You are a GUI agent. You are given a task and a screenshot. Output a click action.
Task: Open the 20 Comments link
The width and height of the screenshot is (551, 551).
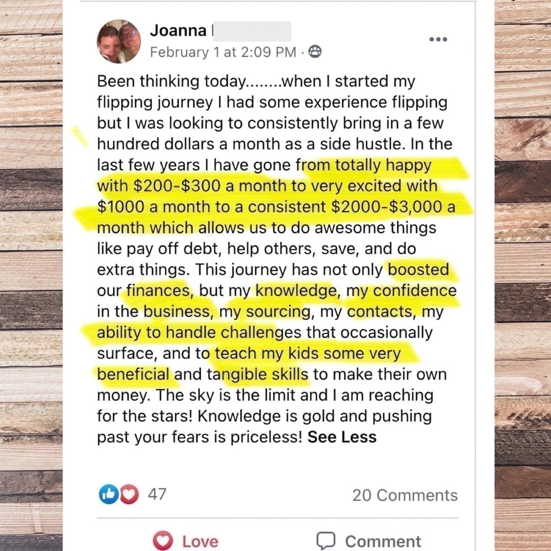pos(405,495)
